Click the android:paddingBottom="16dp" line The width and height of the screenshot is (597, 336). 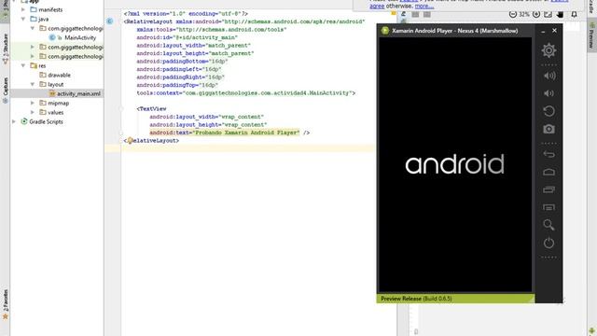(183, 61)
